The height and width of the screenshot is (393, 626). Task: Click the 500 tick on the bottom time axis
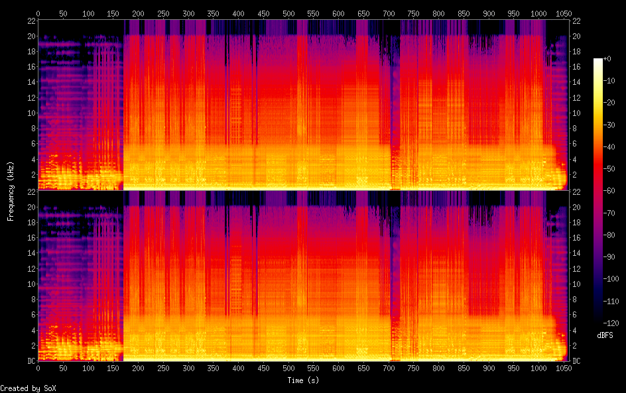pyautogui.click(x=288, y=368)
